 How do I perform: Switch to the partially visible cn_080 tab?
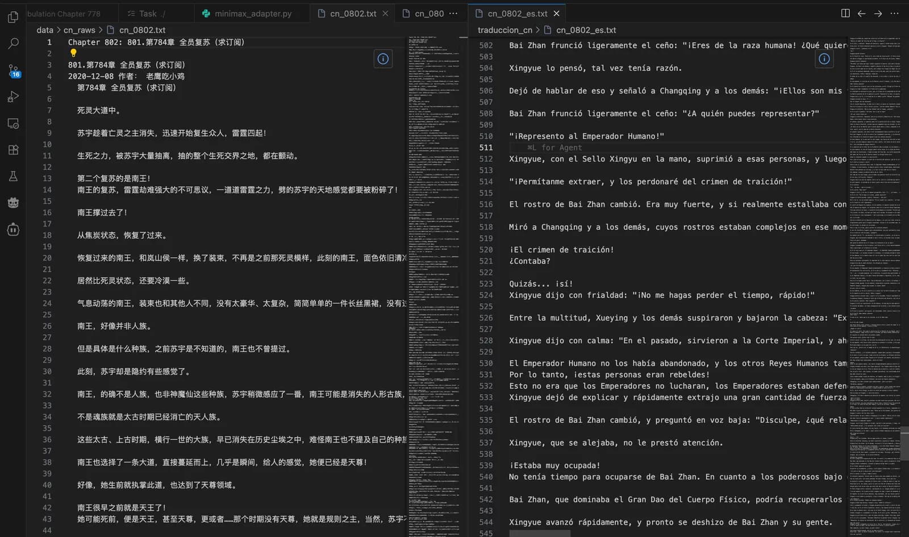[423, 13]
